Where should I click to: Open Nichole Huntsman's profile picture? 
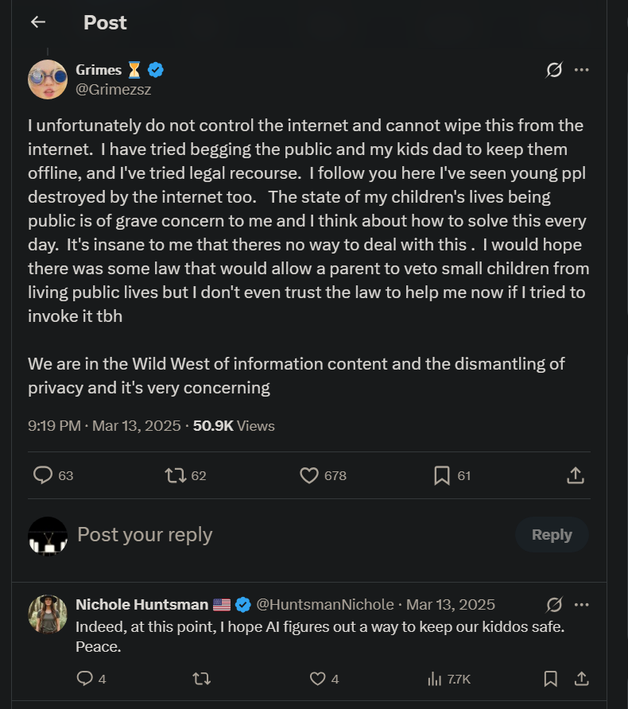[x=48, y=614]
